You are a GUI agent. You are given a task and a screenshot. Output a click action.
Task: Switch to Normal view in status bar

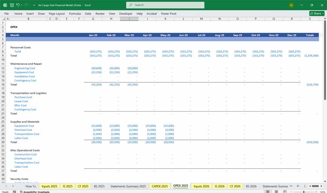[x=268, y=192]
